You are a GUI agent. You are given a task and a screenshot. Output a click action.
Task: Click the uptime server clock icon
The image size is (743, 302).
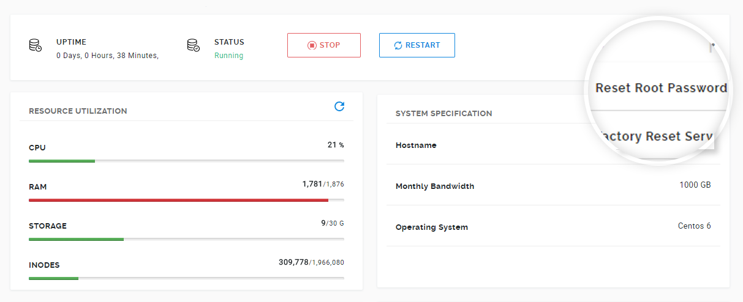tap(36, 46)
